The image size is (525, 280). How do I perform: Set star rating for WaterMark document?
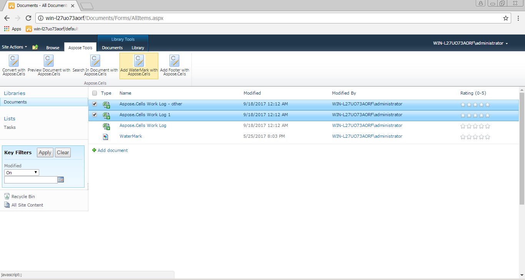[475, 137]
